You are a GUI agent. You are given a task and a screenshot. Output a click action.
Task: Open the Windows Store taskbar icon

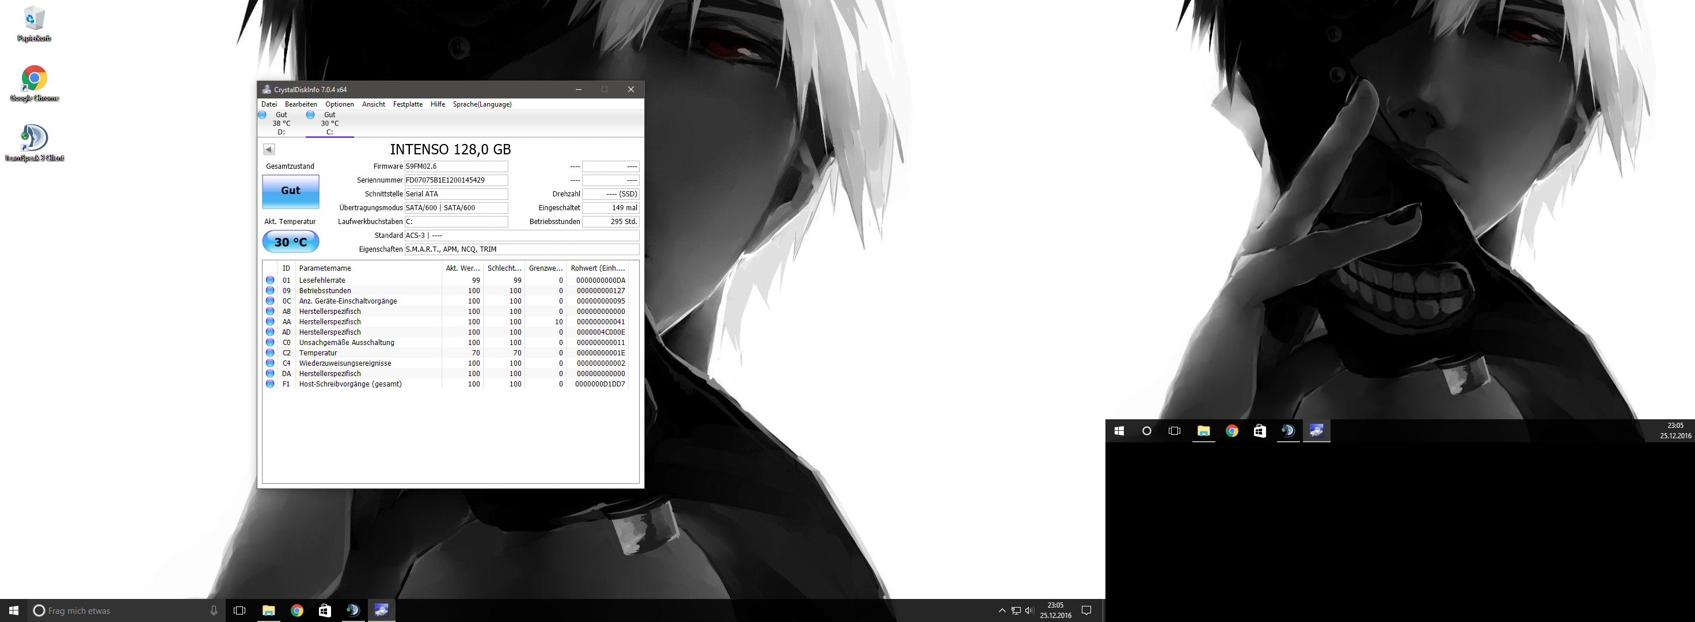click(x=325, y=611)
